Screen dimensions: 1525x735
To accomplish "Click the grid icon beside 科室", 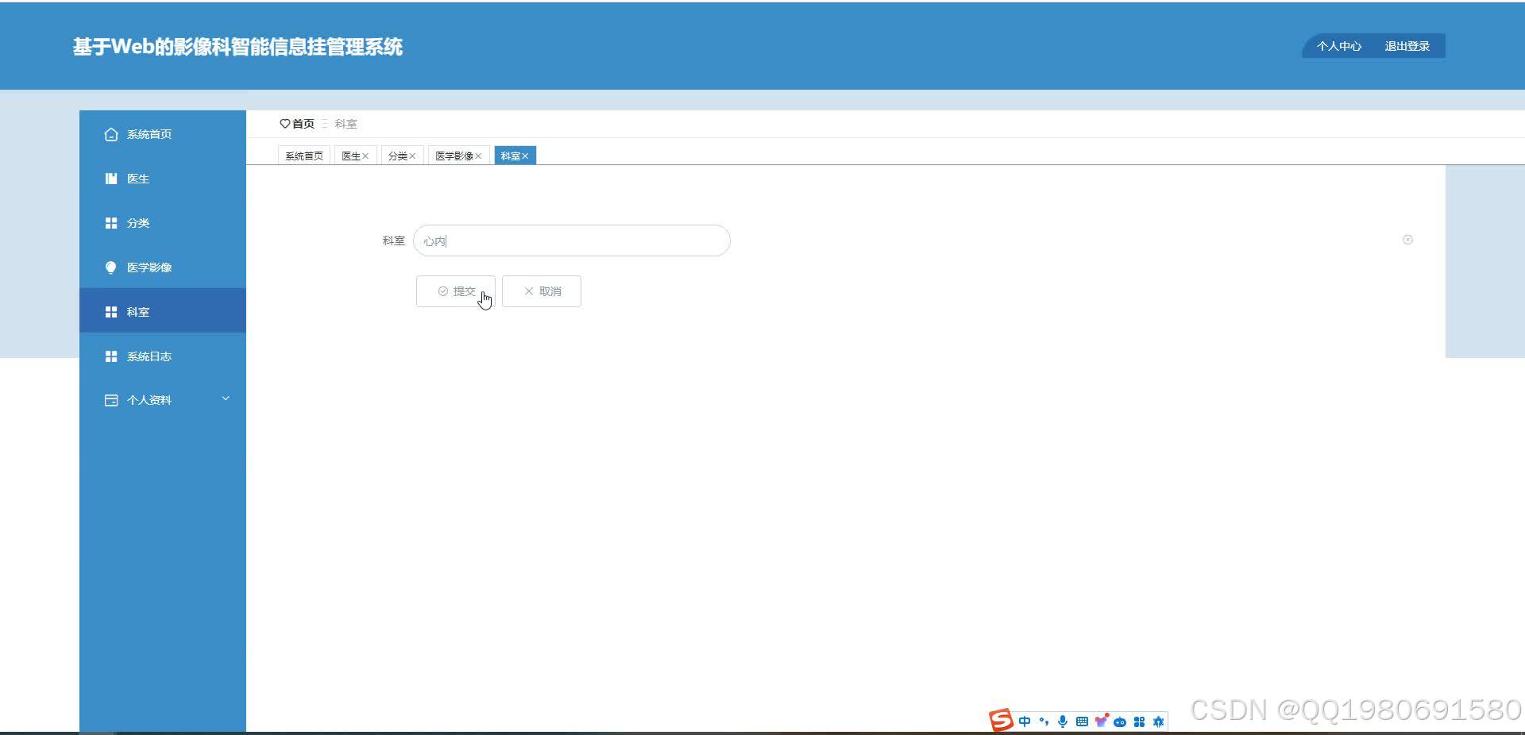I will pos(111,312).
